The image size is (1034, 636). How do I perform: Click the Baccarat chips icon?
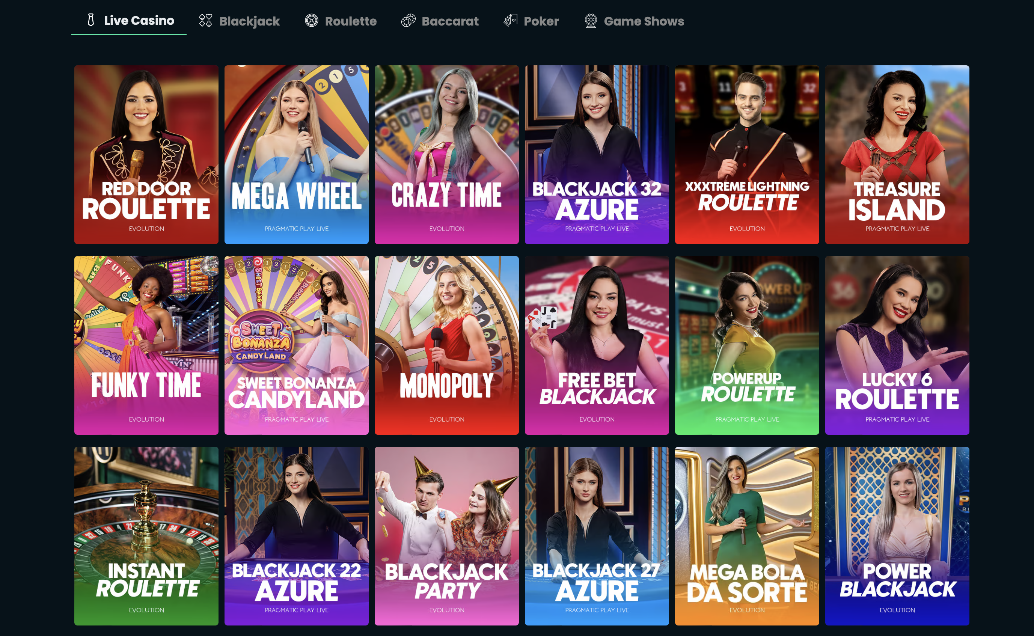click(408, 21)
